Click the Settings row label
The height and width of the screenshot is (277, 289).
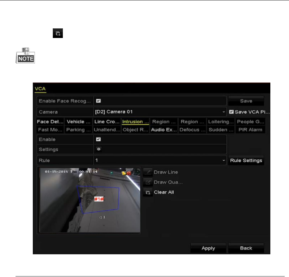tap(48, 150)
